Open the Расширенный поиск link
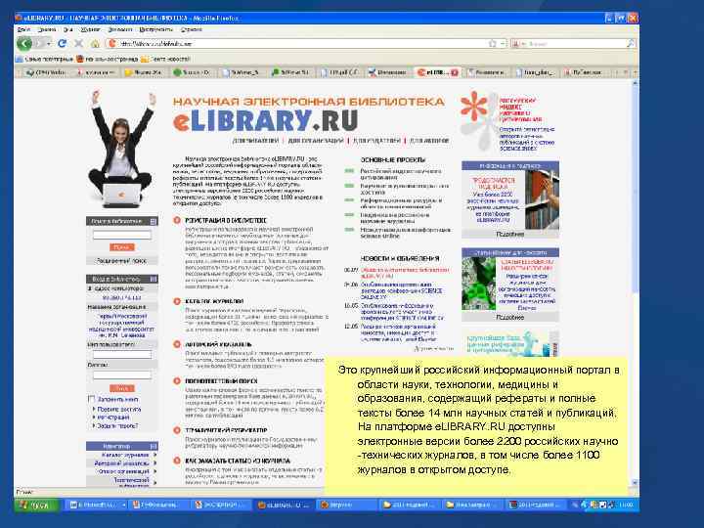Screen dimensions: 704x528 click(121, 260)
